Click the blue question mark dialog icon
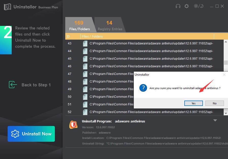This screenshot has height=159, width=228. 143,88
